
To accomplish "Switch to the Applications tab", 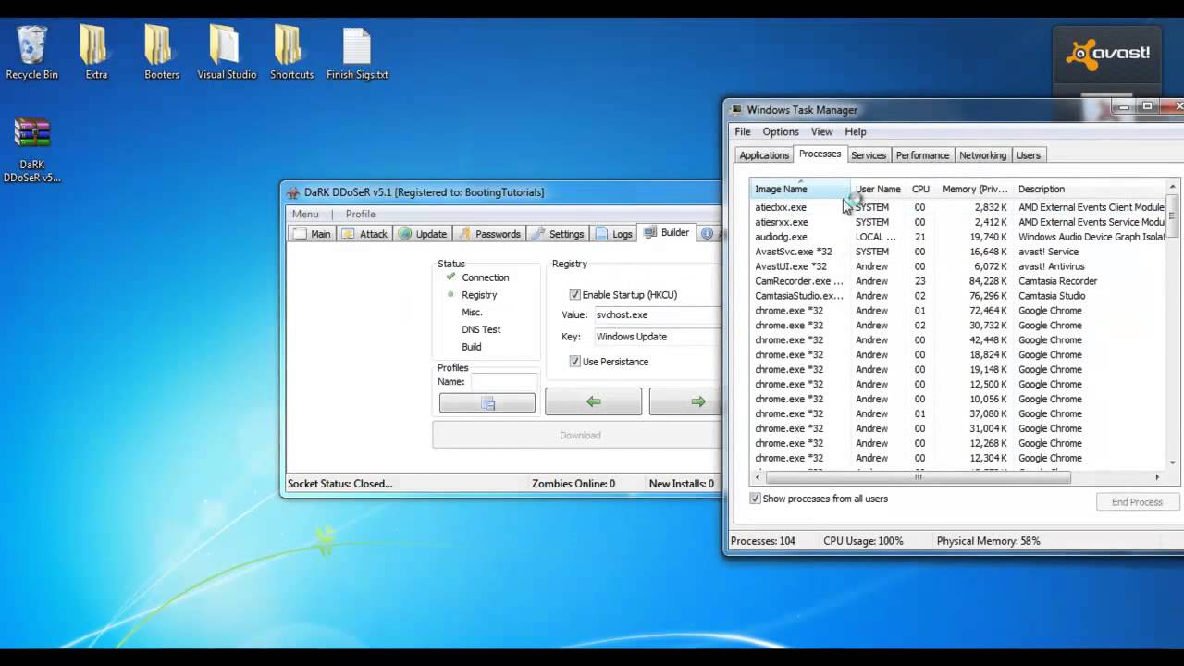I will point(764,155).
